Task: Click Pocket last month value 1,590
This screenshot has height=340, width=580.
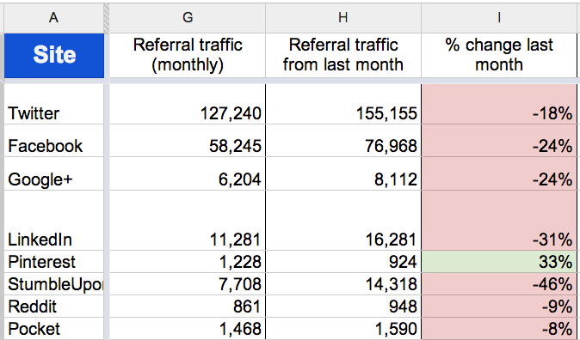Action: [343, 329]
